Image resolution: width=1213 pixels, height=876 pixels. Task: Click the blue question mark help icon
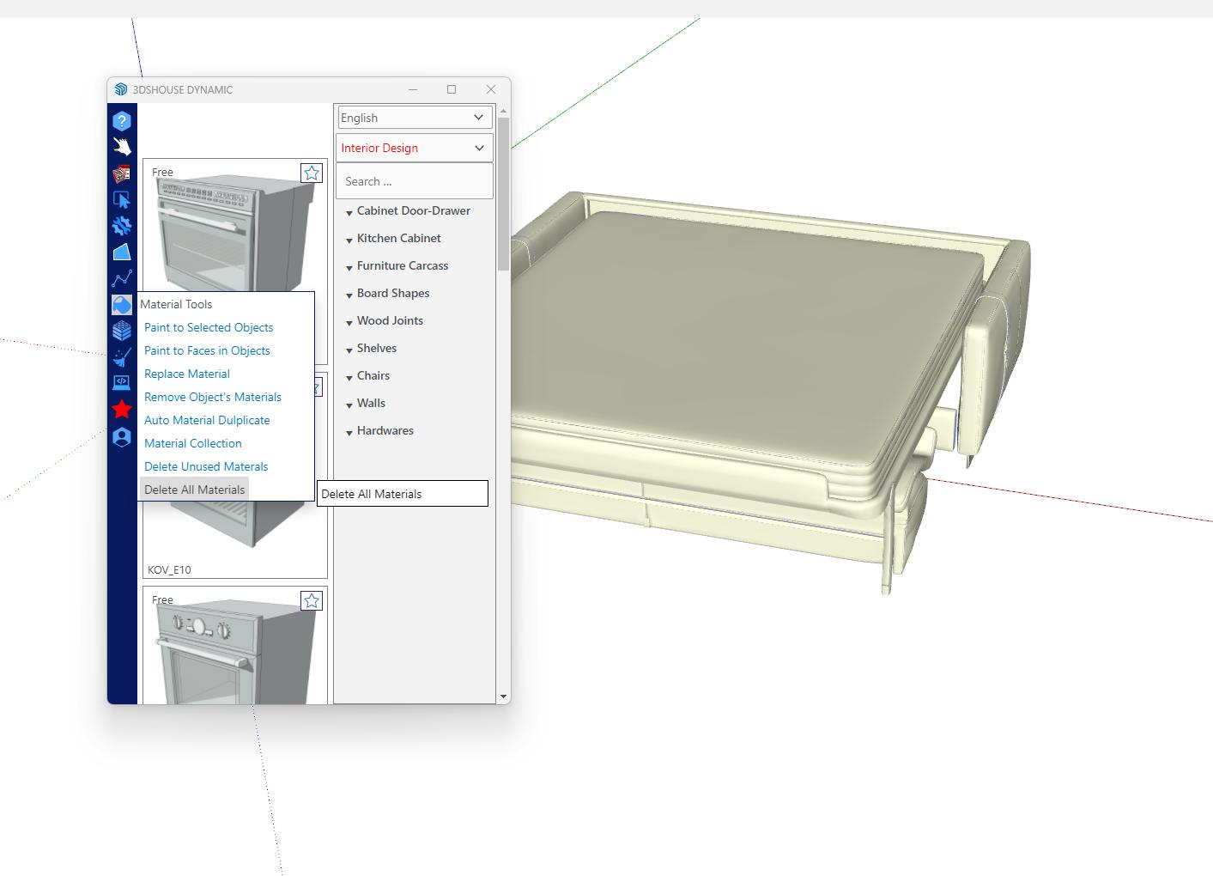[122, 121]
